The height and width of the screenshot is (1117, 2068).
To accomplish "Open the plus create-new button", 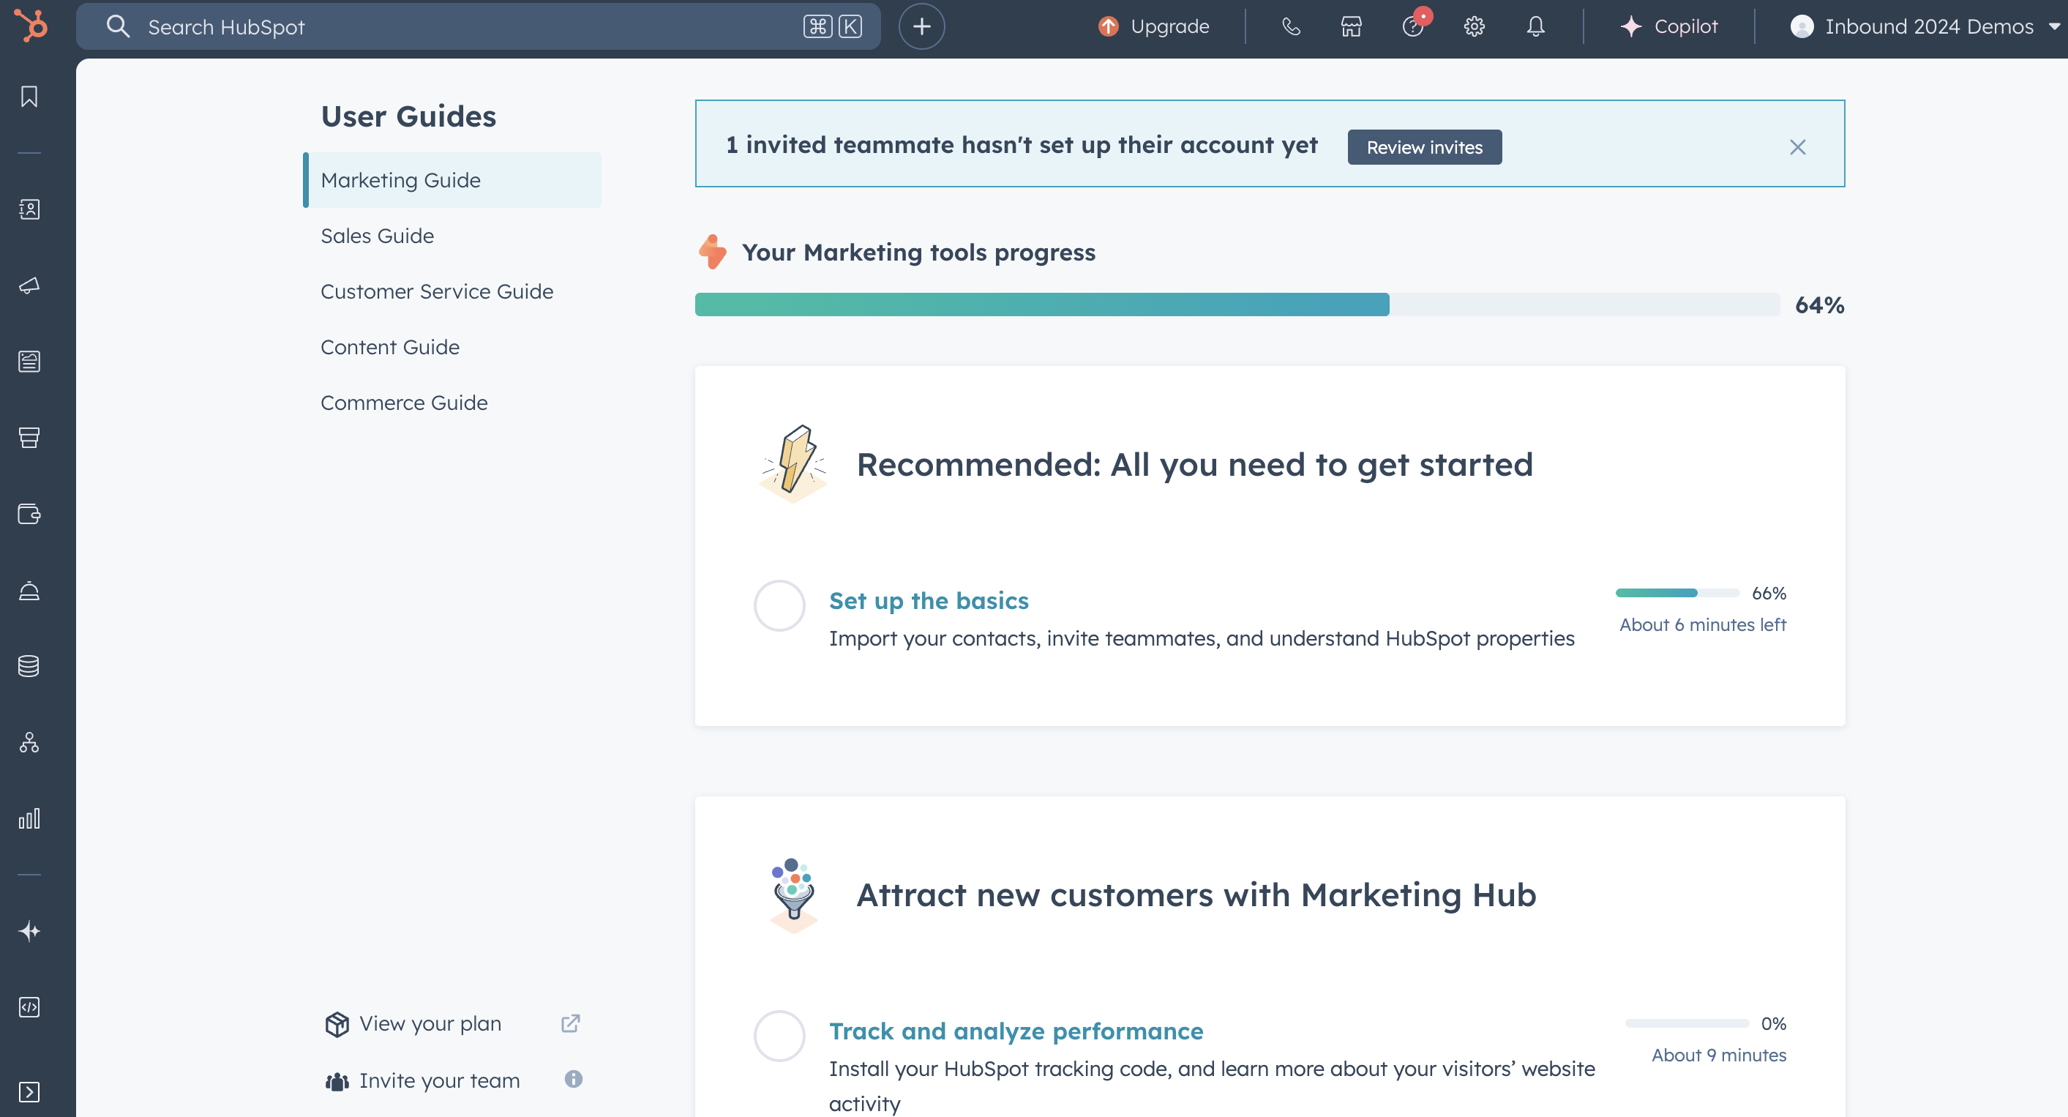I will tap(921, 26).
